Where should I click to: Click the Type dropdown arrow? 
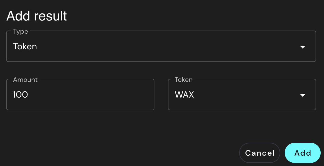coord(302,47)
